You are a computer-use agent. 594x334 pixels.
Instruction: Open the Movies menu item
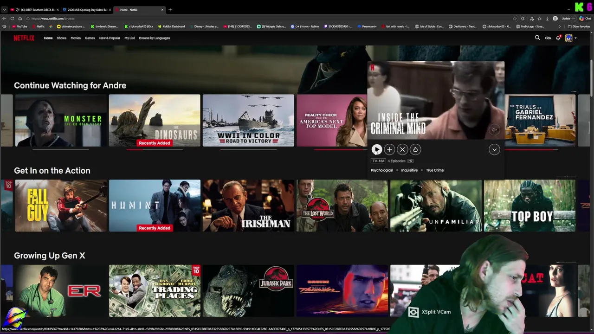(76, 38)
